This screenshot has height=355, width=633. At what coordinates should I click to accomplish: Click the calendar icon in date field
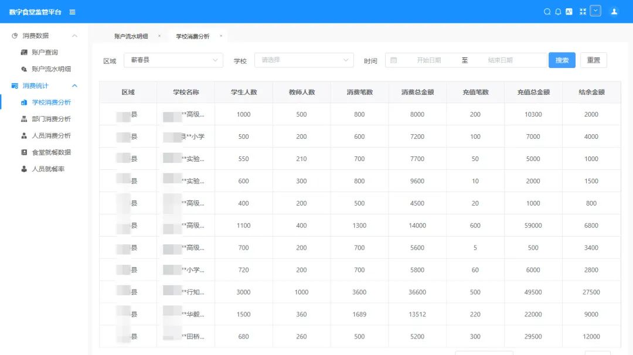tap(394, 60)
